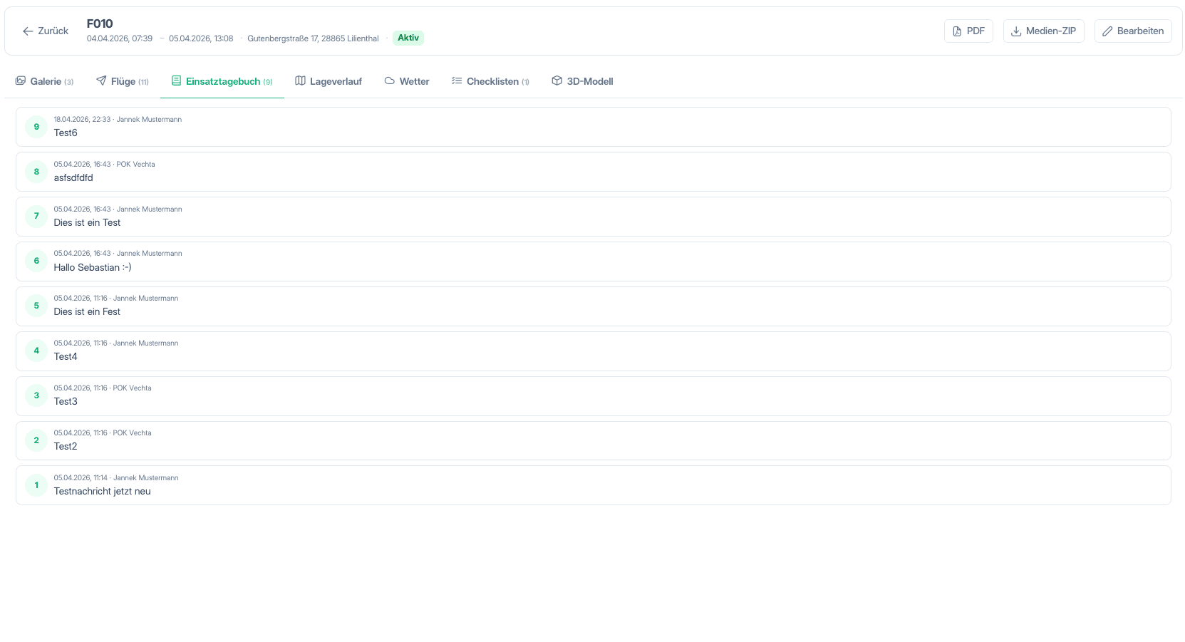Screen dimensions: 1185x642
Task: Click the entry 8 POK Vechta timestamp line
Action: click(104, 165)
